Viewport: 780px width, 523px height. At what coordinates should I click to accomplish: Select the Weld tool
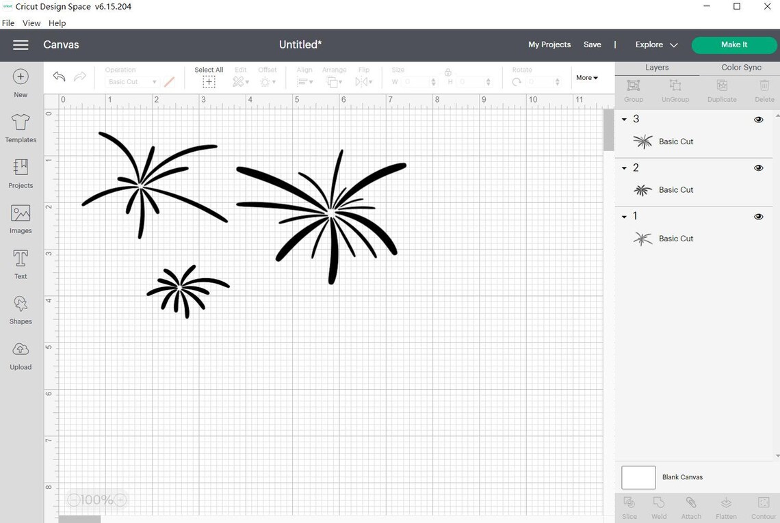659,507
